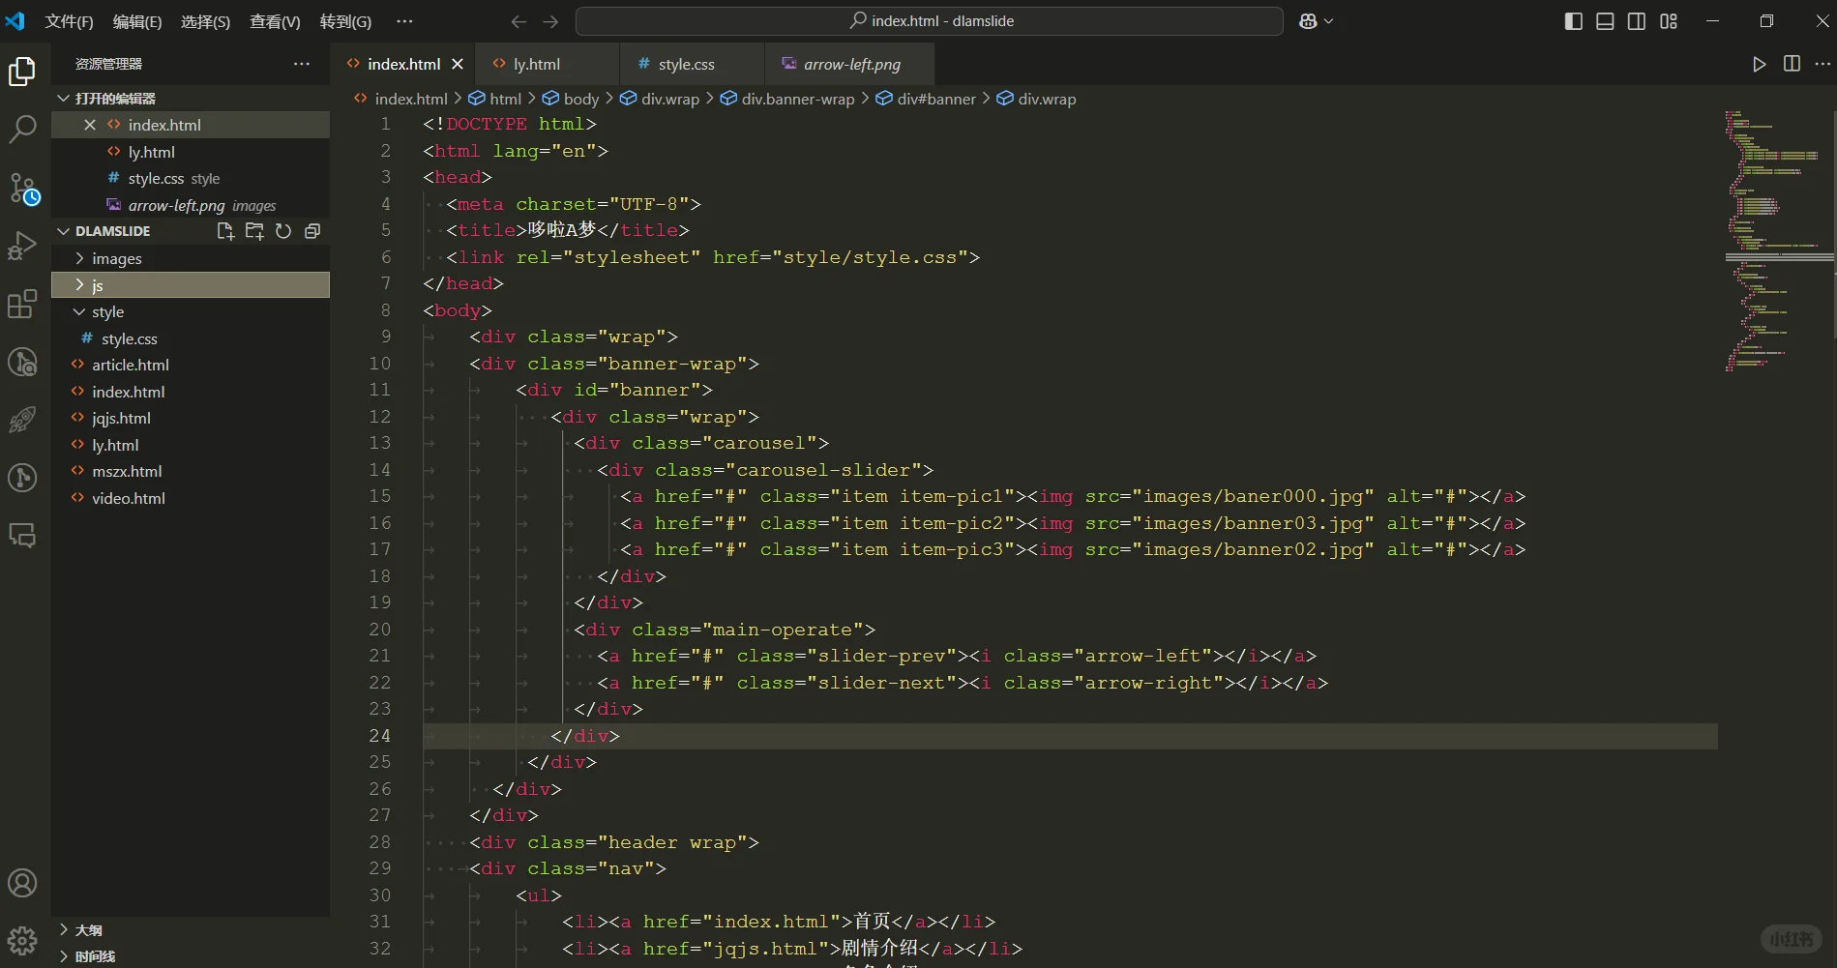This screenshot has height=968, width=1837.
Task: Open the 转到(G) menu
Action: click(345, 21)
